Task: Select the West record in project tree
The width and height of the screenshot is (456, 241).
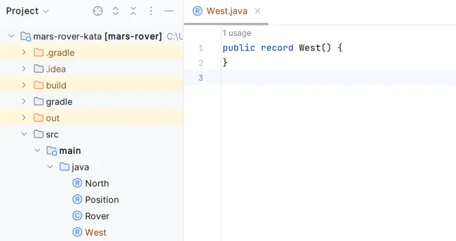Action: 95,232
